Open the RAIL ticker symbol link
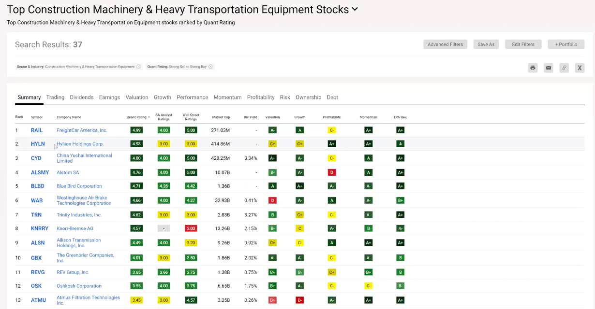Viewport: 595px width, 309px height. tap(37, 130)
